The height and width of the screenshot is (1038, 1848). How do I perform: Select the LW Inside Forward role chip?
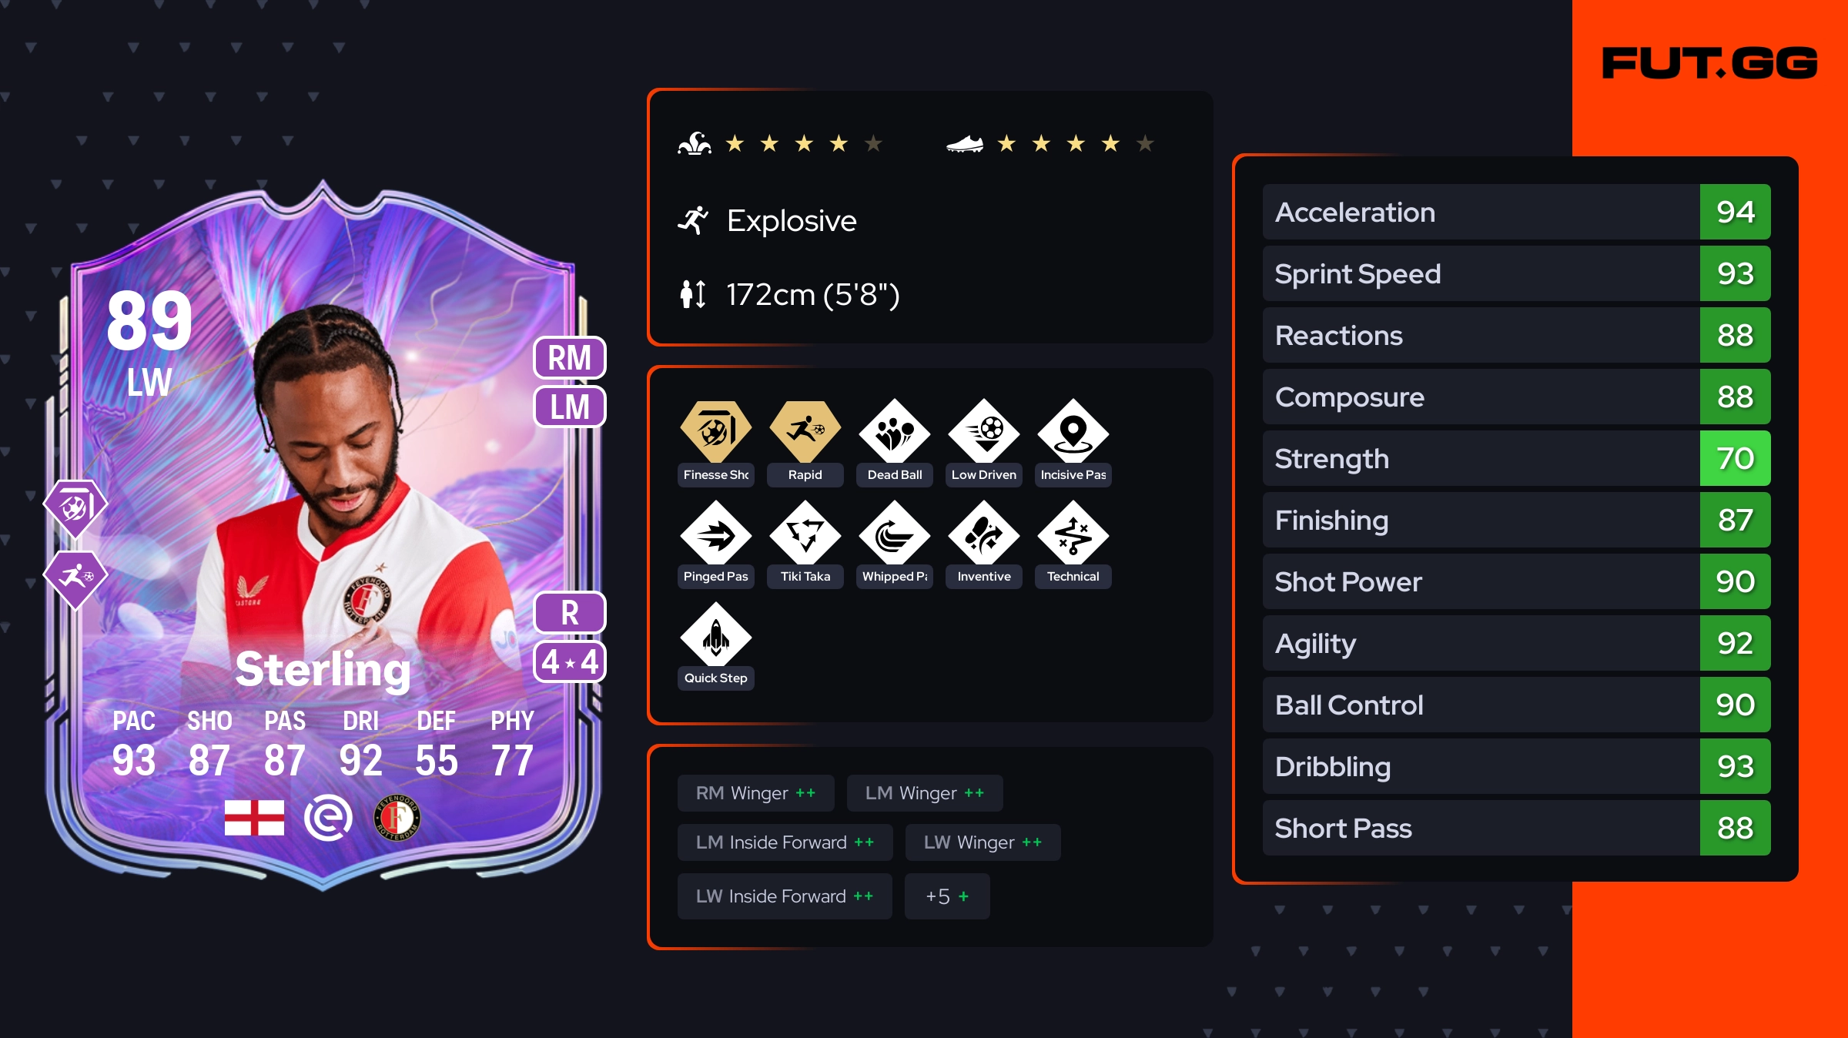click(x=785, y=896)
